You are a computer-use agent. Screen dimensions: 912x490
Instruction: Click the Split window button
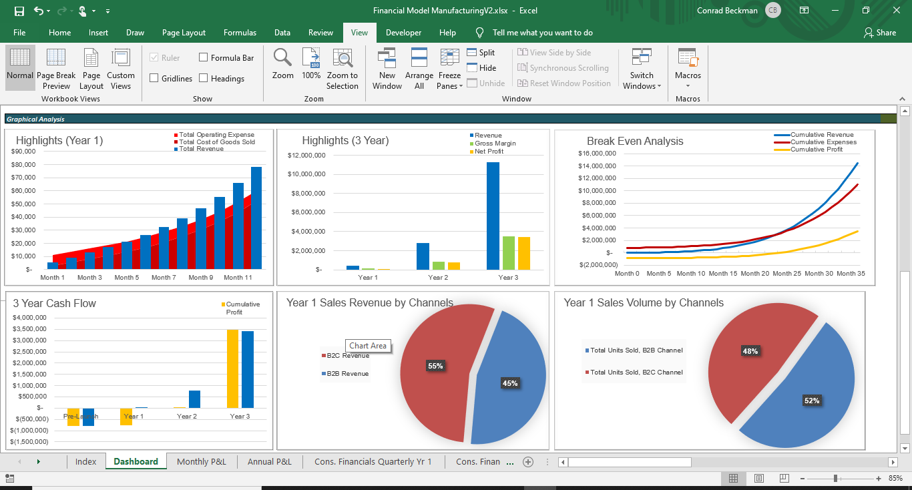point(481,53)
